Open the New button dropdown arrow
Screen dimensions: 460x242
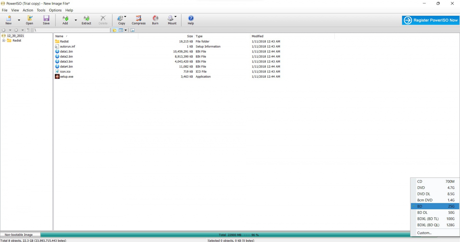click(19, 20)
